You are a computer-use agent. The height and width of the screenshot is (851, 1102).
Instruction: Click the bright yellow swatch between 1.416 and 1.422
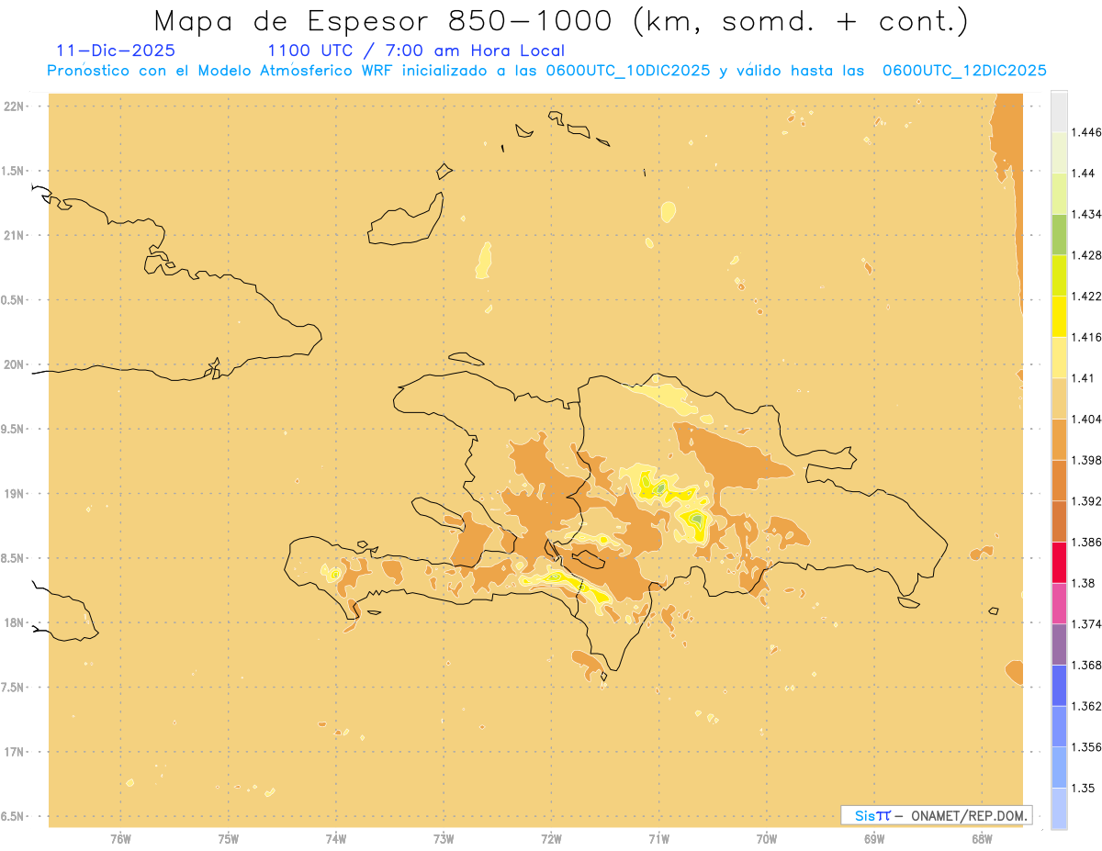point(1059,317)
